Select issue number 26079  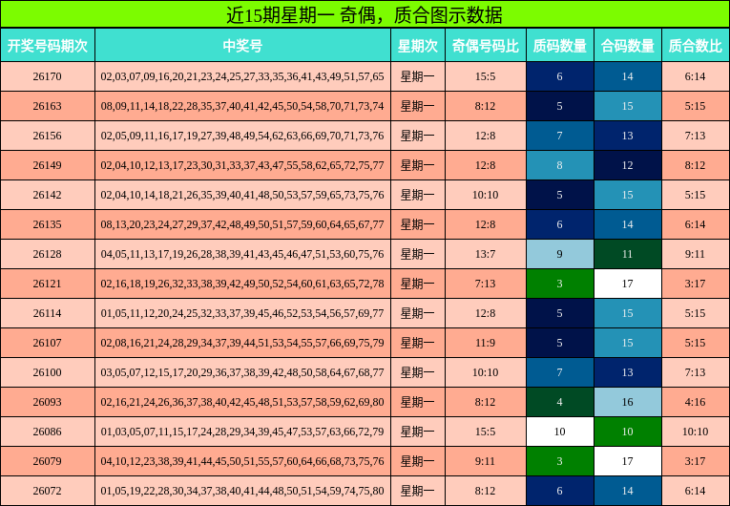pos(47,461)
